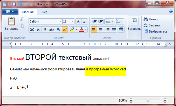Apply red font color
176x106 pixels.
81,29
